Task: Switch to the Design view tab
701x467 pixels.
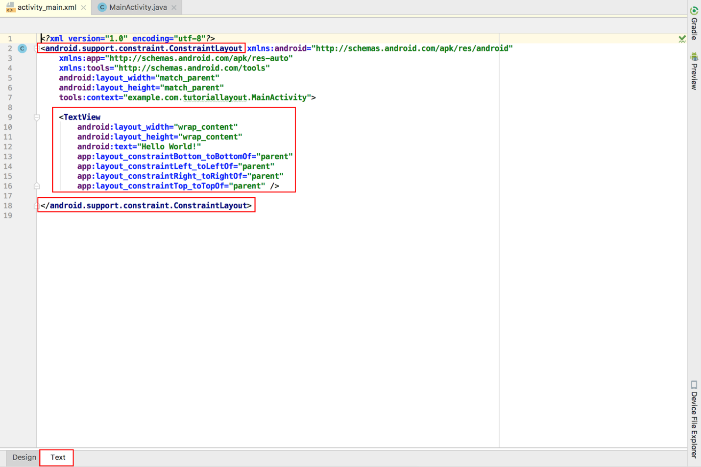Action: (24, 457)
